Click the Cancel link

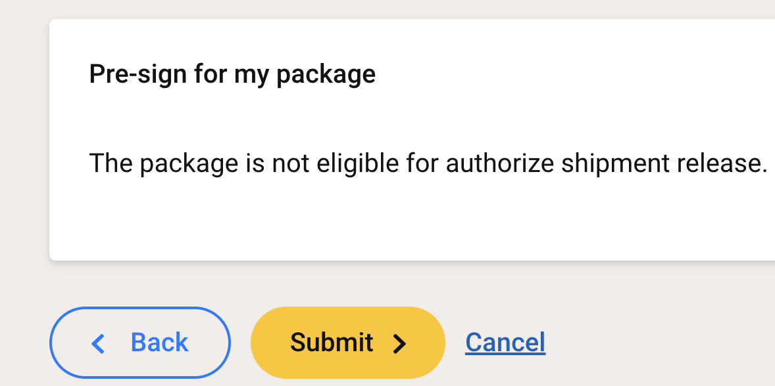pos(505,343)
